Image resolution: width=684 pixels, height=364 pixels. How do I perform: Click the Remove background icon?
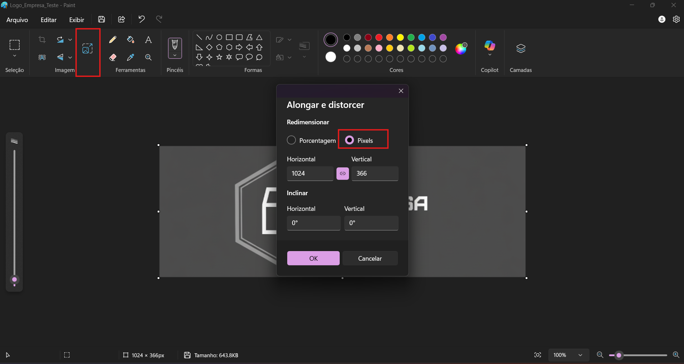click(42, 57)
